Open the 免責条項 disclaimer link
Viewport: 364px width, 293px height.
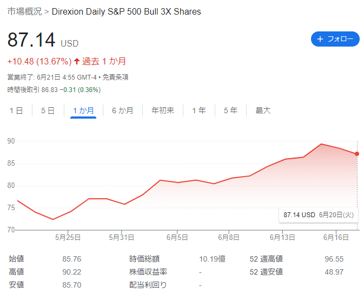tap(115, 77)
